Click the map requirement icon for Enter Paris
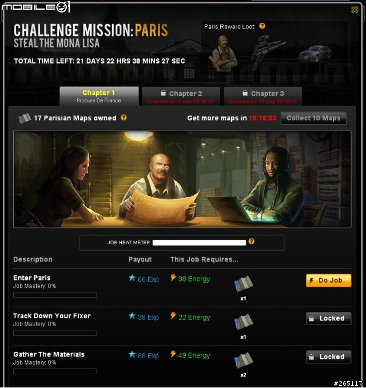The height and width of the screenshot is (388, 366). coord(244,284)
